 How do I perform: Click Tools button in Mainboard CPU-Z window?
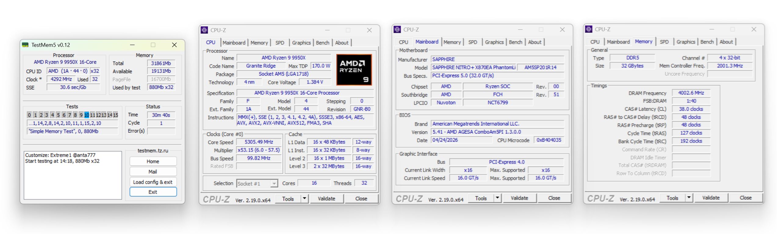[481, 198]
